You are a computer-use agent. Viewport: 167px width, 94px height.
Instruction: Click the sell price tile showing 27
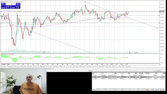[6, 7]
